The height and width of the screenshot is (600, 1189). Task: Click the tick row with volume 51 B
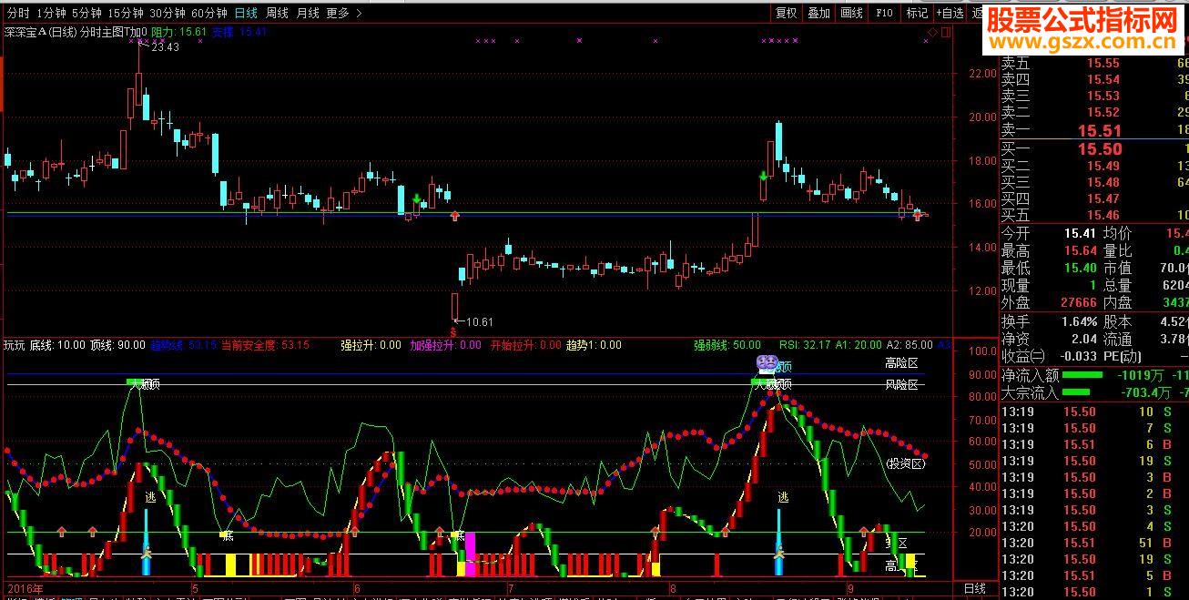(1094, 543)
